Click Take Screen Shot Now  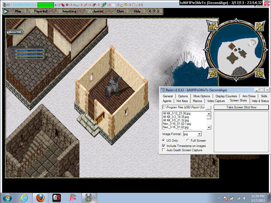(x=241, y=107)
